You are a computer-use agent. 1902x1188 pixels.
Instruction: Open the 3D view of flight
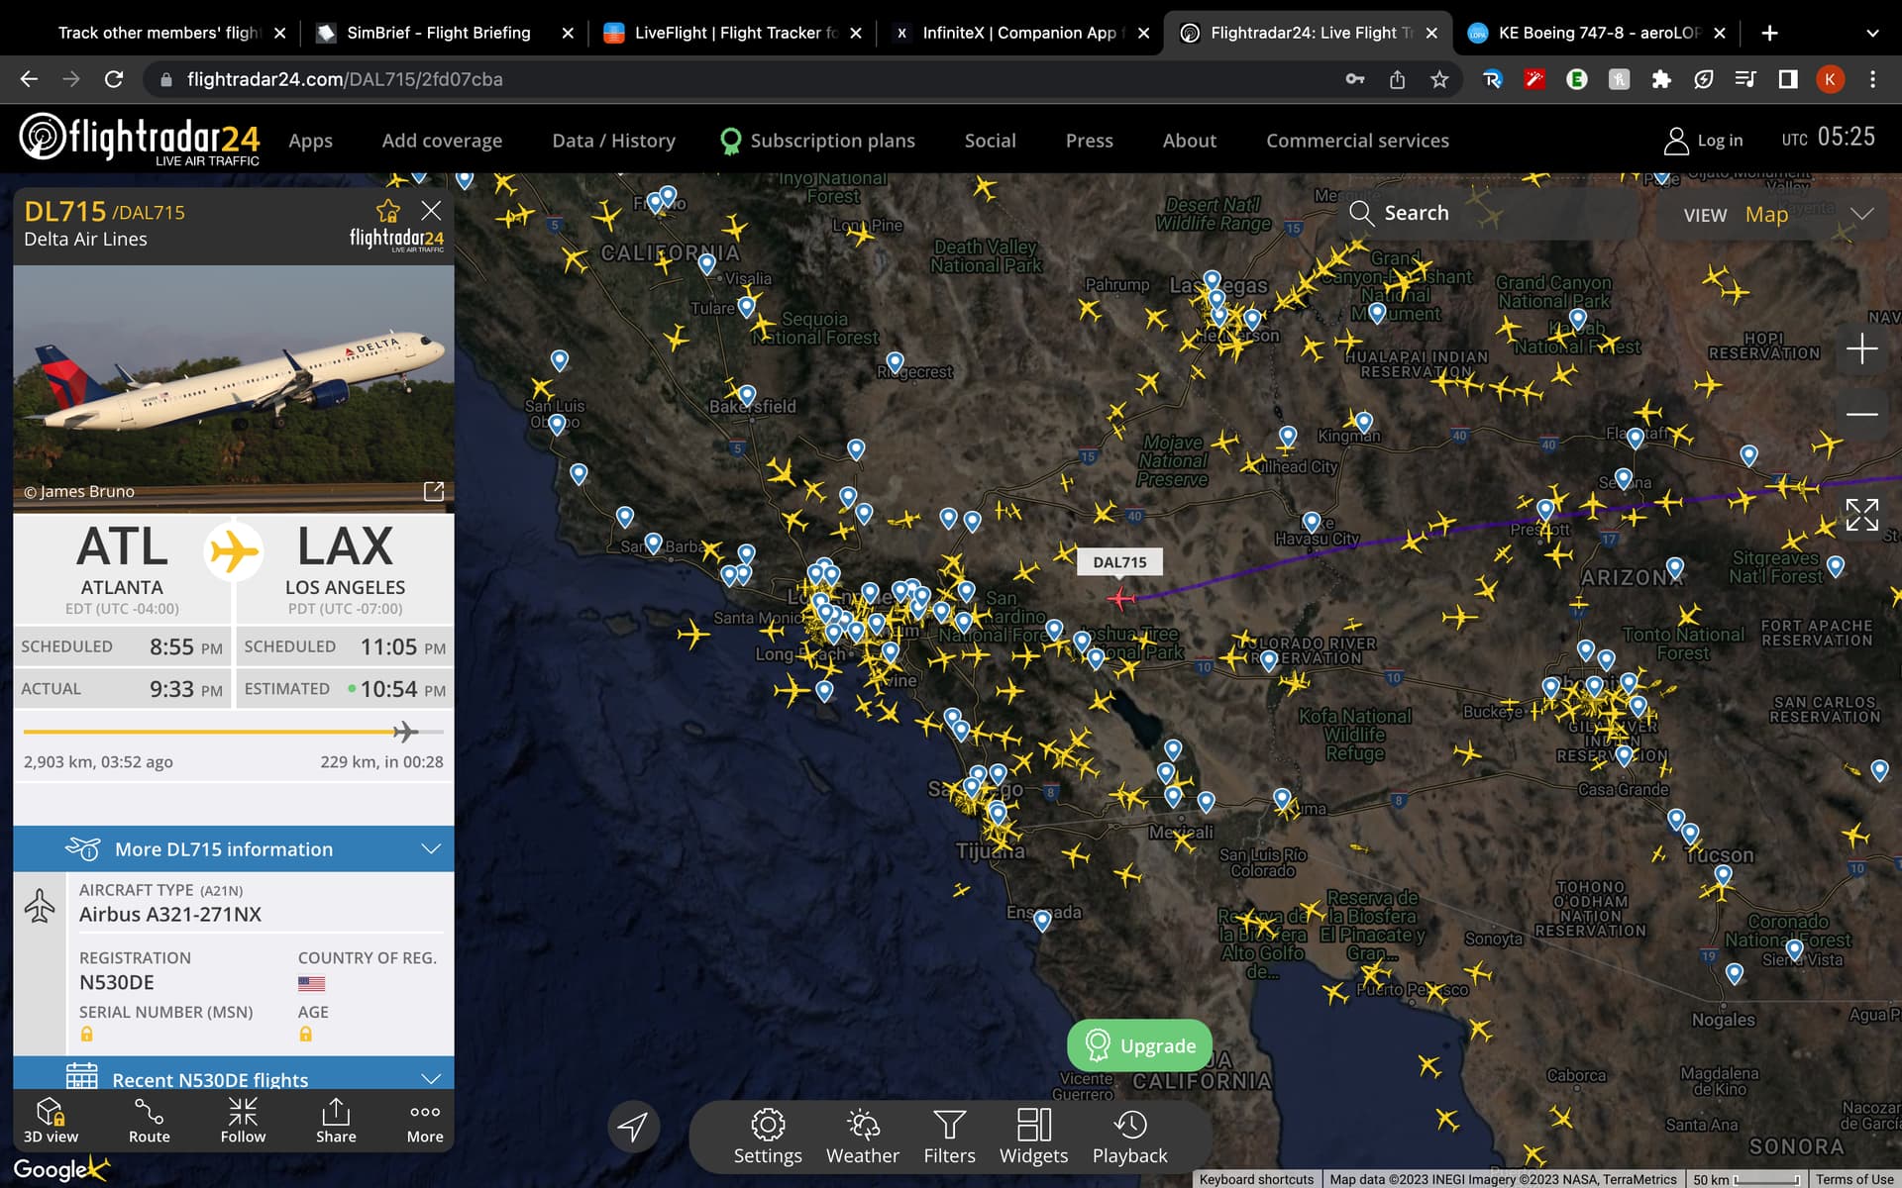[x=51, y=1120]
